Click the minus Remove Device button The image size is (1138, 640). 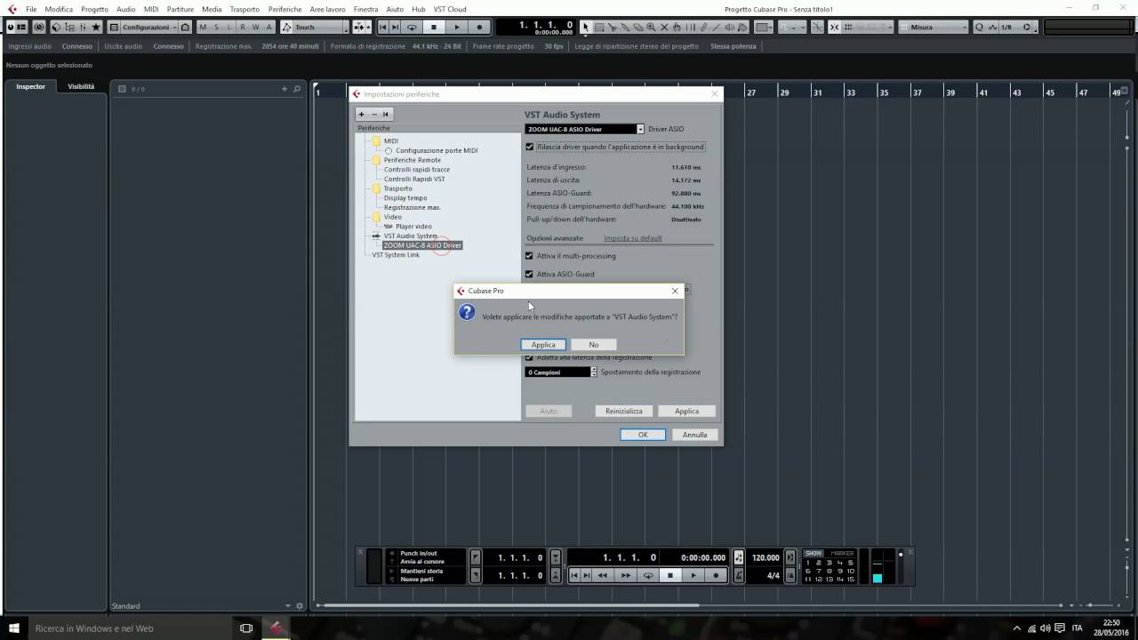tap(374, 114)
